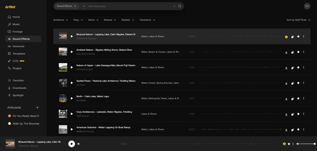317x151 pixels.
Task: Open more options for Cozy Ambiences row
Action: [x=304, y=114]
